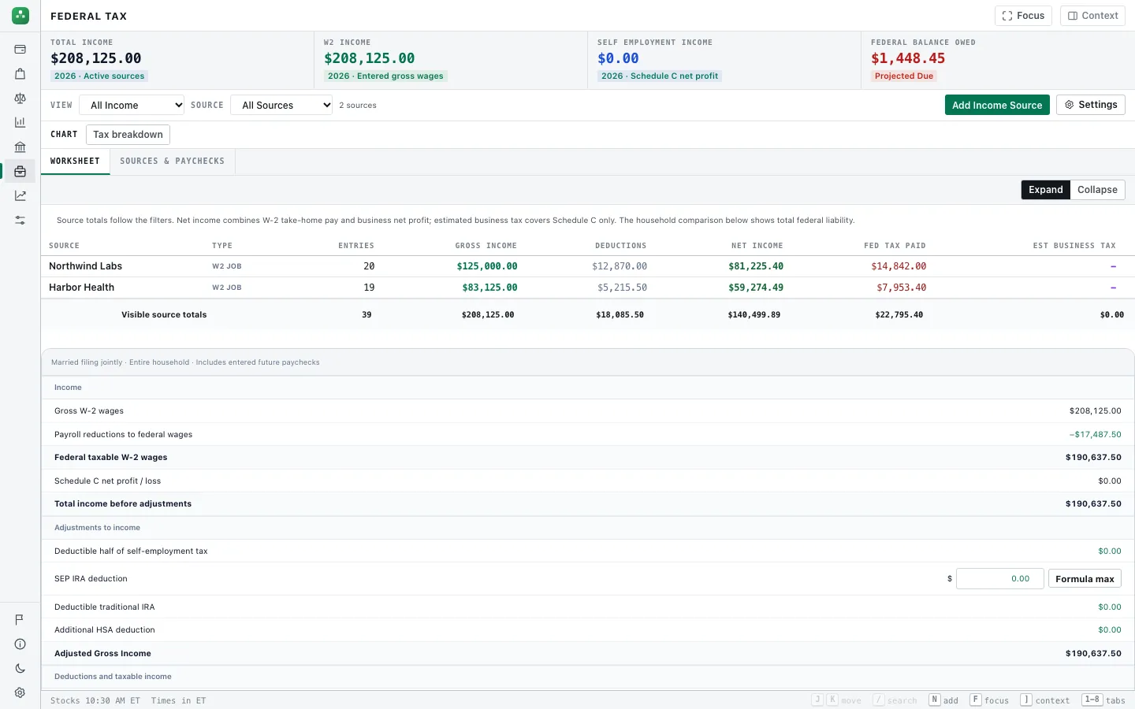Open the bank building sidebar icon
Viewport: 1135px width, 709px height.
20,147
